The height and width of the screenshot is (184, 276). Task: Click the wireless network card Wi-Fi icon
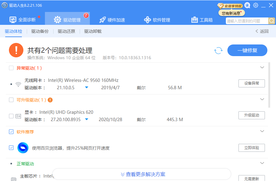coord(18,84)
